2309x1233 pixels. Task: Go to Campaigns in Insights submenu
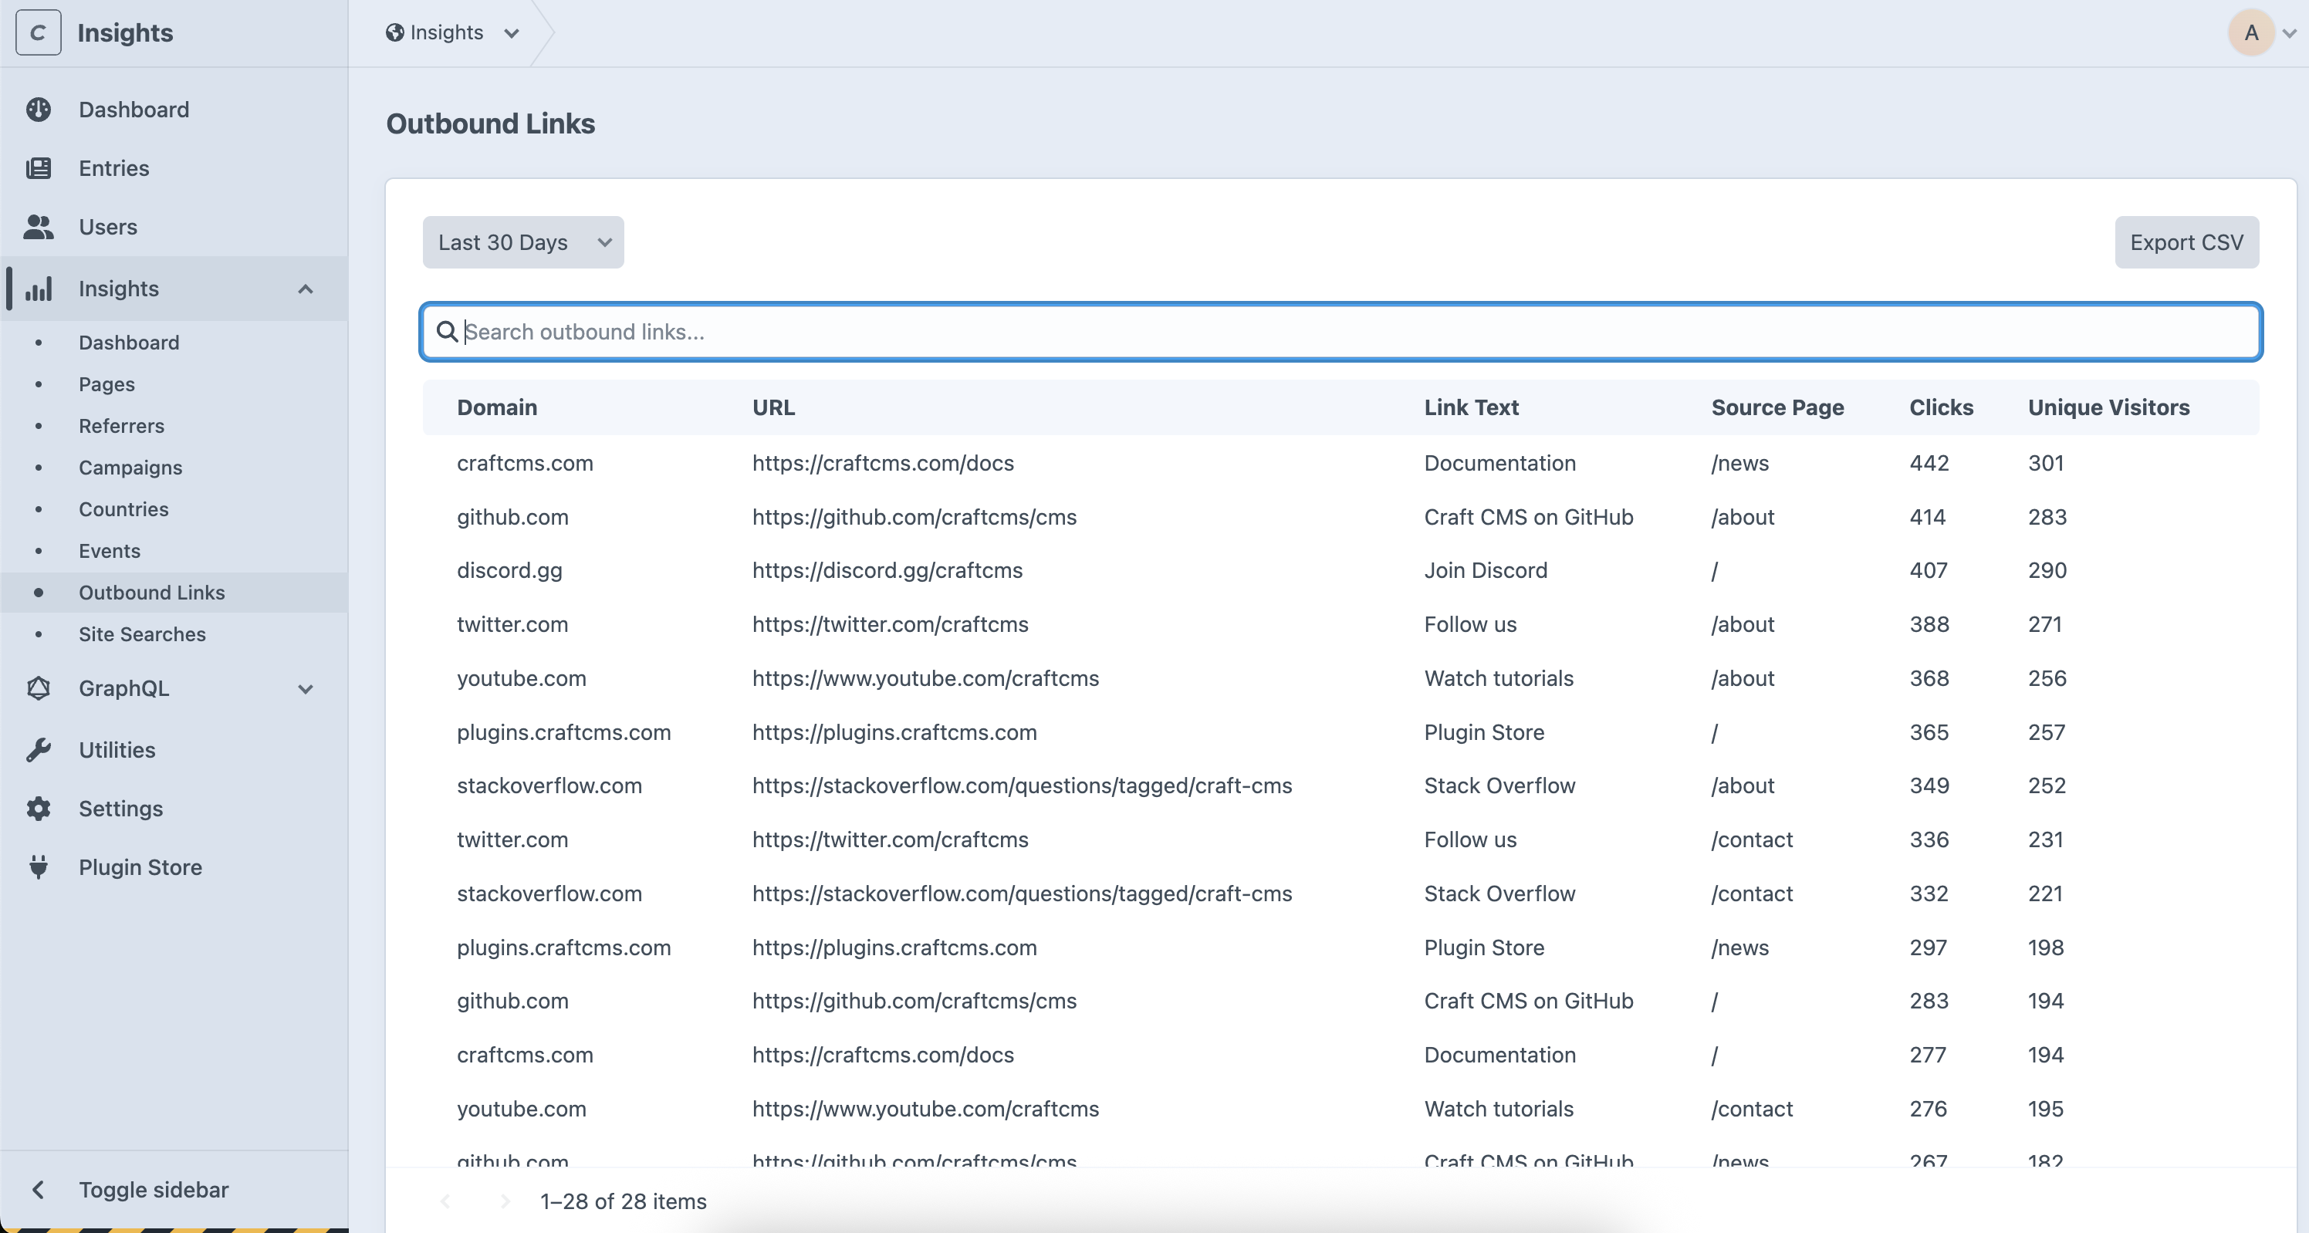click(x=130, y=468)
